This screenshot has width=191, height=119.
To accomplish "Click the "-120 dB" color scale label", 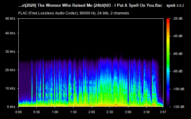I will (x=178, y=107).
